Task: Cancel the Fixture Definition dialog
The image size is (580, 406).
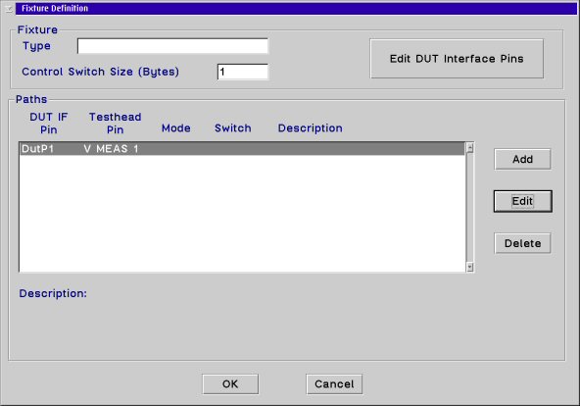Action: pyautogui.click(x=334, y=383)
